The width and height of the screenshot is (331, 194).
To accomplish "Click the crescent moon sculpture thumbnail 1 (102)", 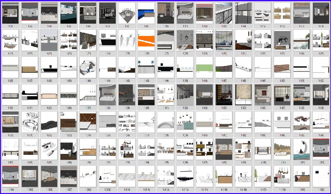I will tap(301, 149).
